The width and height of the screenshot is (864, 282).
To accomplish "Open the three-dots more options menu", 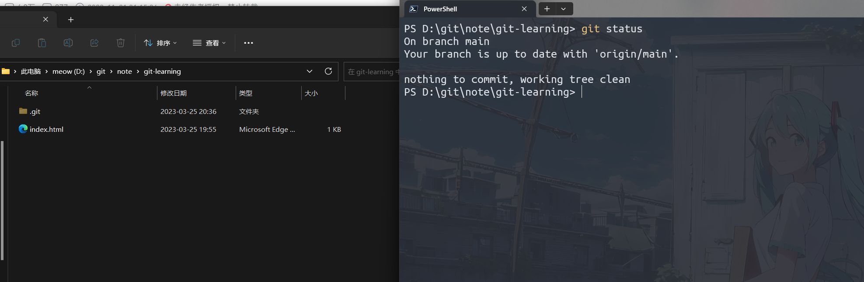I will point(248,43).
